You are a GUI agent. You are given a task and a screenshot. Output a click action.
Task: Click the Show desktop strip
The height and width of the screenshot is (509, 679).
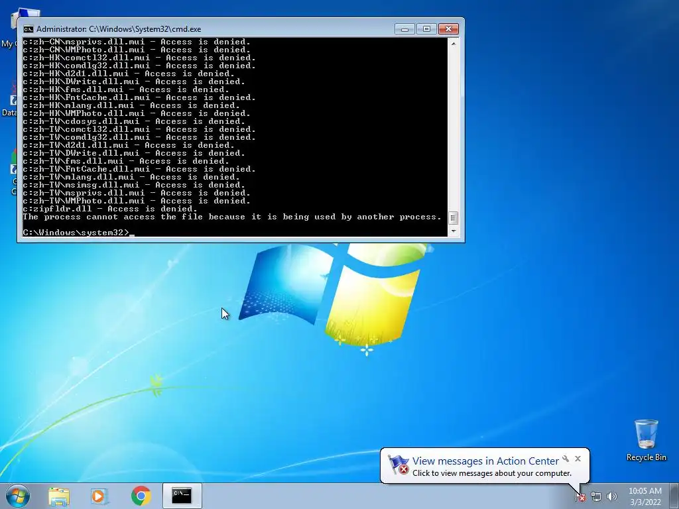pyautogui.click(x=674, y=496)
